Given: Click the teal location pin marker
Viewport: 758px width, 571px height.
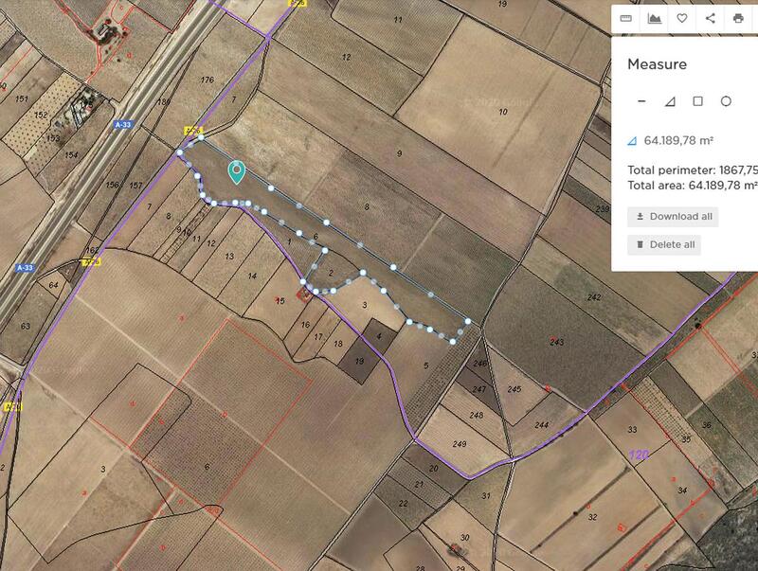Looking at the screenshot, I should 236,171.
